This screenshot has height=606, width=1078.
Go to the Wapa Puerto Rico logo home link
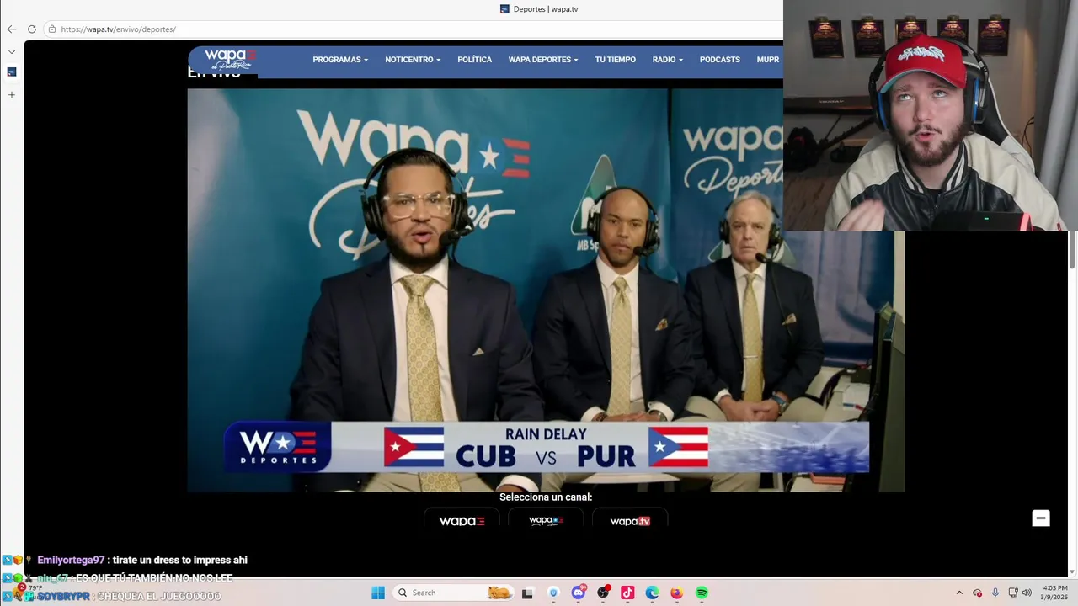click(x=230, y=60)
